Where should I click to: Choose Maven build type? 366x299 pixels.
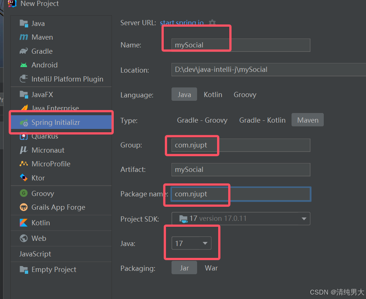(x=307, y=120)
